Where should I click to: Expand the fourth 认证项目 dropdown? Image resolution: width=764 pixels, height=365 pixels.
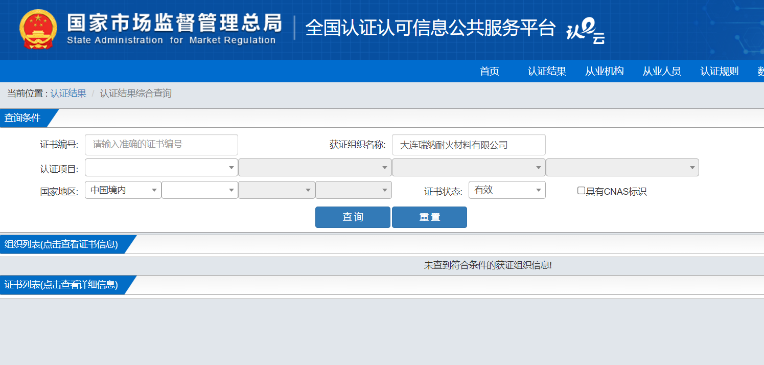click(x=622, y=167)
